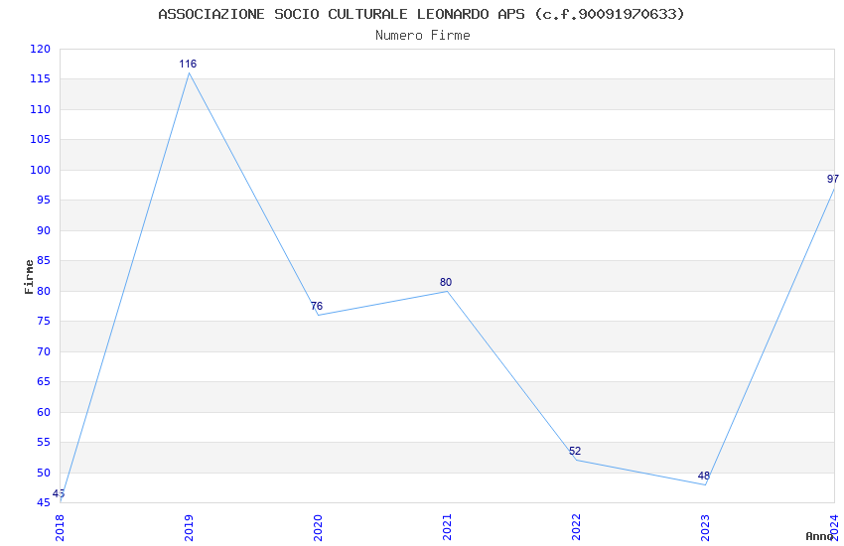
Task: Click the 110 y-axis tick label
Action: click(40, 110)
